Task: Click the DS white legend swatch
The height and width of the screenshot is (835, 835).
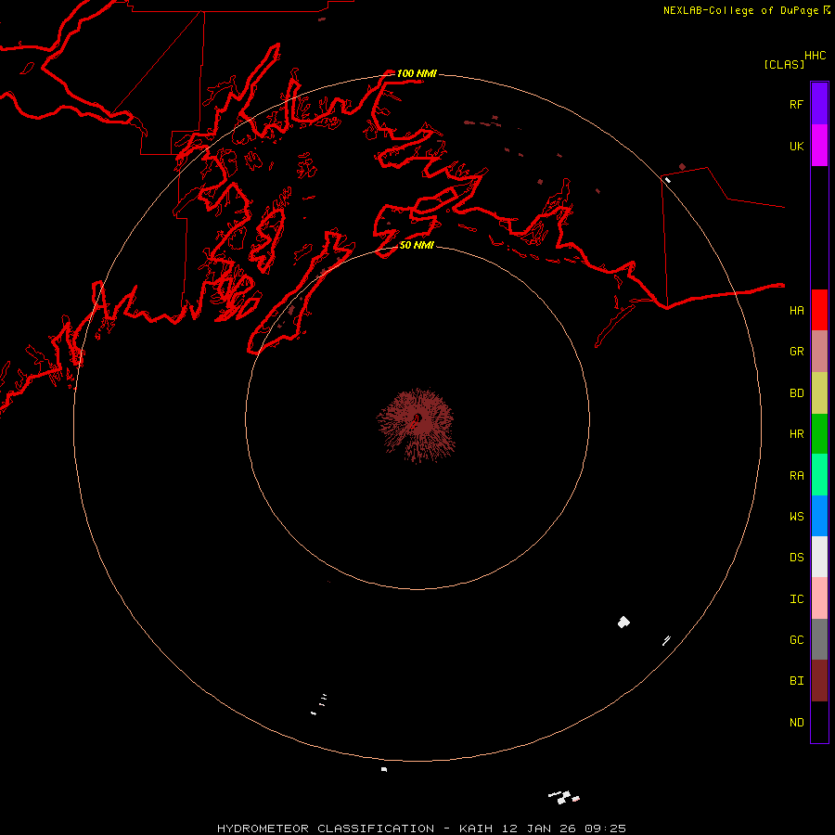Action: pyautogui.click(x=819, y=557)
